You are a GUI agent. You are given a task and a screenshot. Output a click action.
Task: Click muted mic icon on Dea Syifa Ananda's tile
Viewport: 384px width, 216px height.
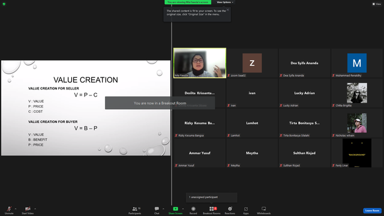pos(281,76)
